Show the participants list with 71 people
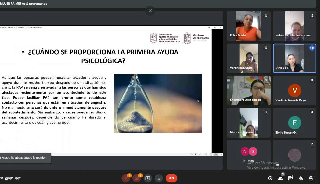The width and height of the screenshot is (320, 184). point(280,178)
